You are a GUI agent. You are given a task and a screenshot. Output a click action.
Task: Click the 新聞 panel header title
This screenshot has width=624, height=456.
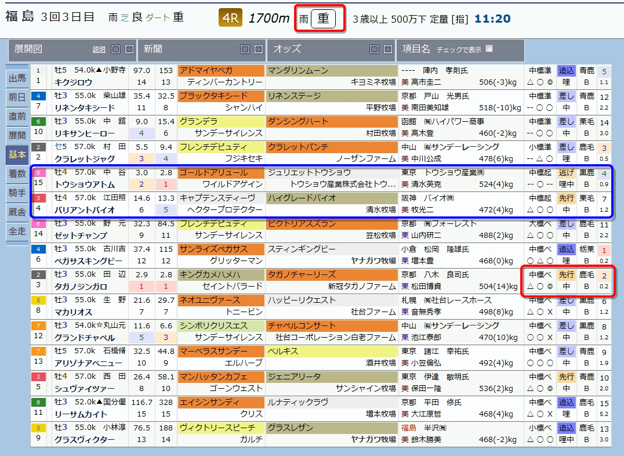[x=153, y=49]
